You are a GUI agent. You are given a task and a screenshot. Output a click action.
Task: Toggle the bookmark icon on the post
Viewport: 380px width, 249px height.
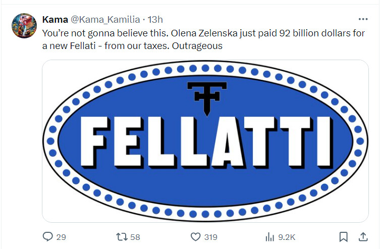pos(343,237)
